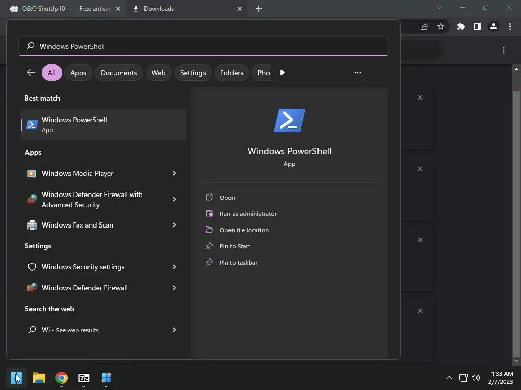Click Open in PowerShell preview pane
Screen dimensions: 521x390
[x=227, y=198]
